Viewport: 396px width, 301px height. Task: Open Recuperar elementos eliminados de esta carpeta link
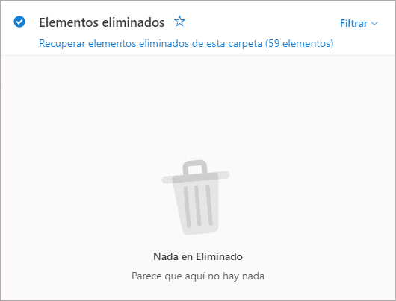(186, 43)
